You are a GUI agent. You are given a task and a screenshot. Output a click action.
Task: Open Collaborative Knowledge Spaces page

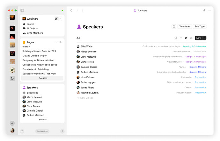click(40, 65)
